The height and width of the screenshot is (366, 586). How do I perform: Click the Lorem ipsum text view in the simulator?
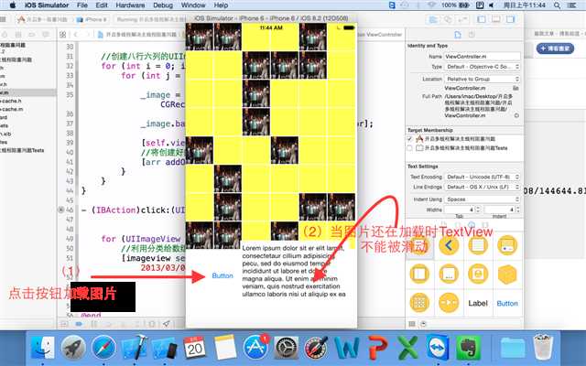(293, 271)
